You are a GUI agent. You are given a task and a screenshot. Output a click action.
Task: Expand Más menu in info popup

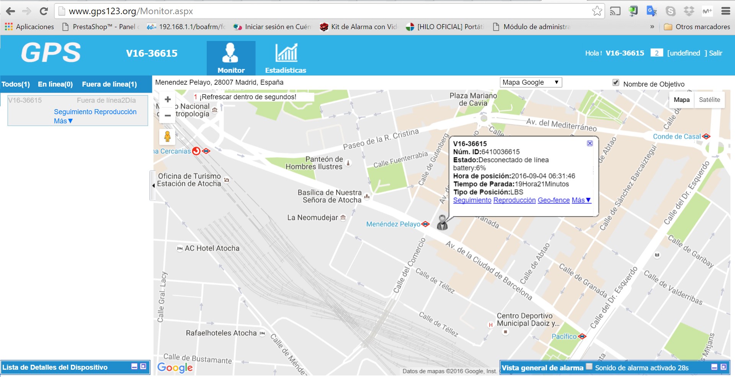point(581,200)
